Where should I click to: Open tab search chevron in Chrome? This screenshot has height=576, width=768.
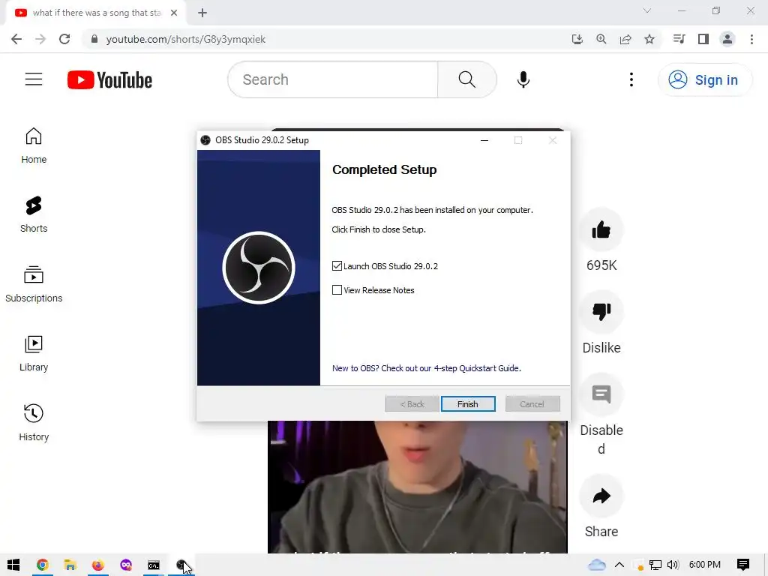647,10
